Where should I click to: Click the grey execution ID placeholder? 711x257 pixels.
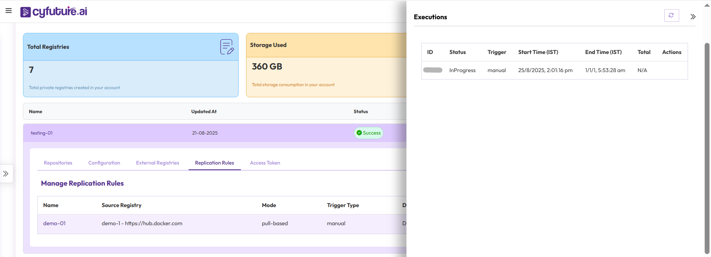(432, 70)
